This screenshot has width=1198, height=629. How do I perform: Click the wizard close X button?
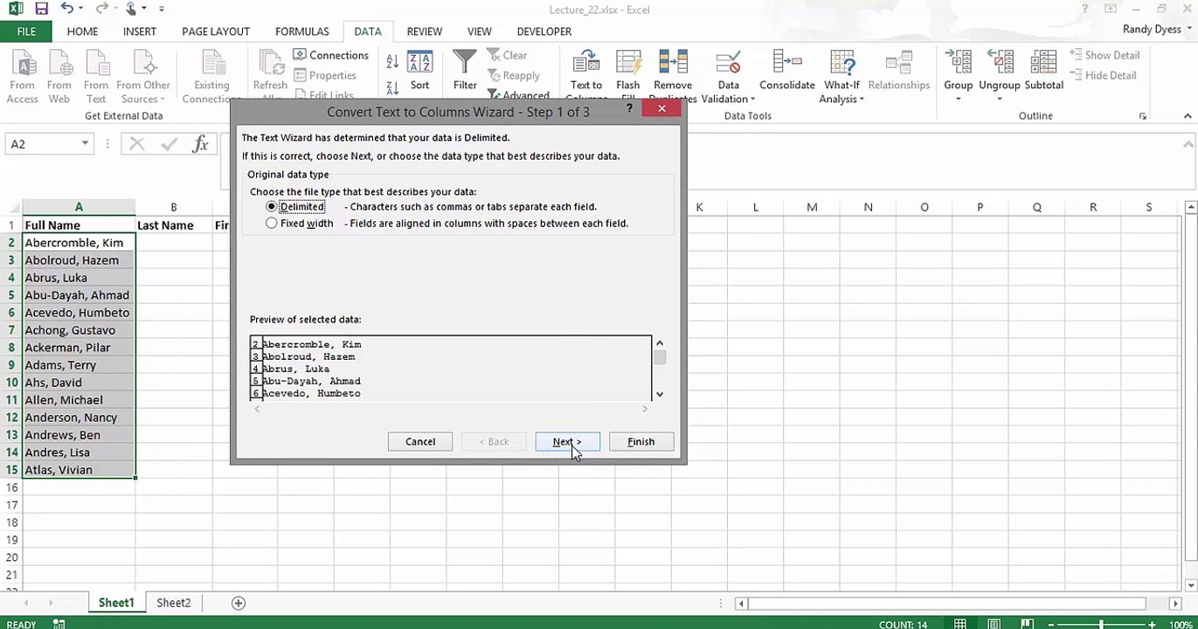(661, 108)
